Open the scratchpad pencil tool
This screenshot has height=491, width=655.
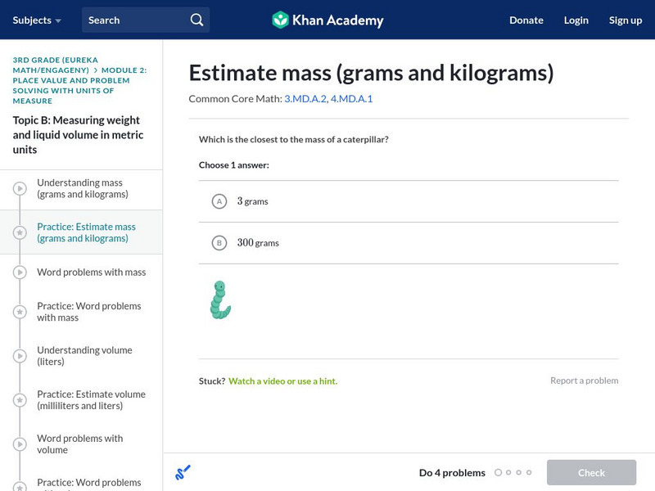click(183, 472)
